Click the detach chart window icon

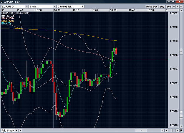pyautogui.click(x=181, y=6)
